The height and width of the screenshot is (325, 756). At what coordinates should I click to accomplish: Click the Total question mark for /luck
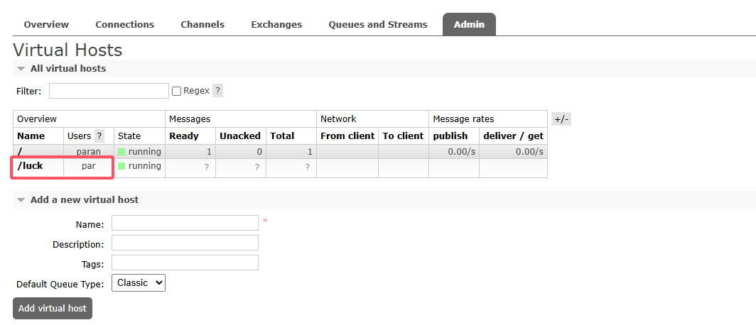pos(307,167)
